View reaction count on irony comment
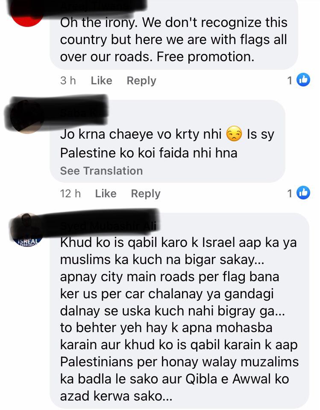Image resolution: width=320 pixels, height=410 pixels. (x=290, y=80)
